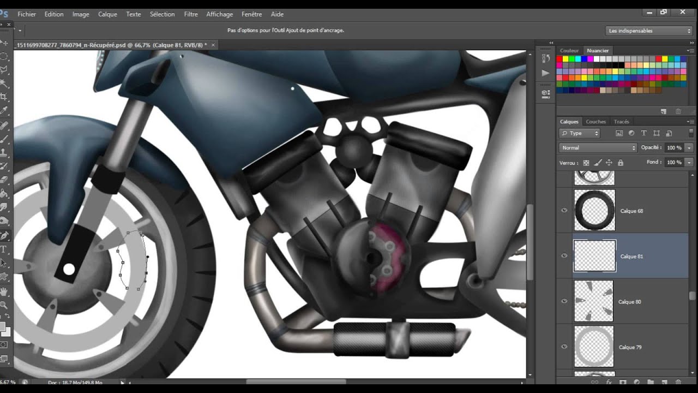Open the Fichier menu
Viewport: 698px width, 393px height.
click(x=27, y=14)
